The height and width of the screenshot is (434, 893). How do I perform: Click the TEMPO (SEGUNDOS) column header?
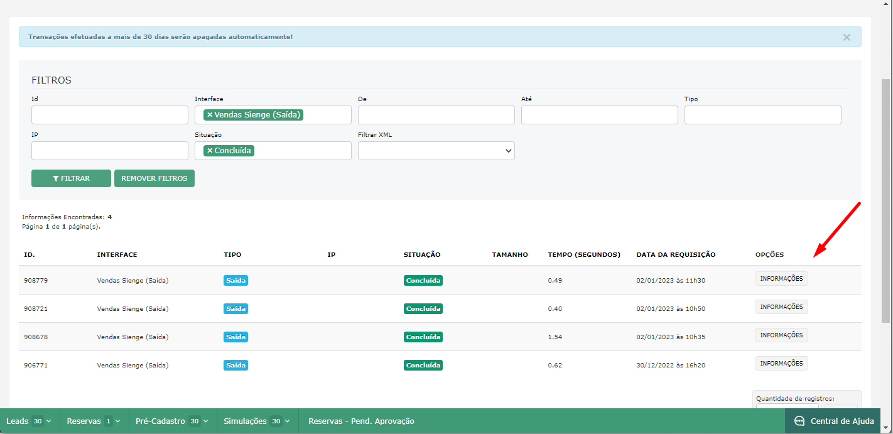coord(584,255)
